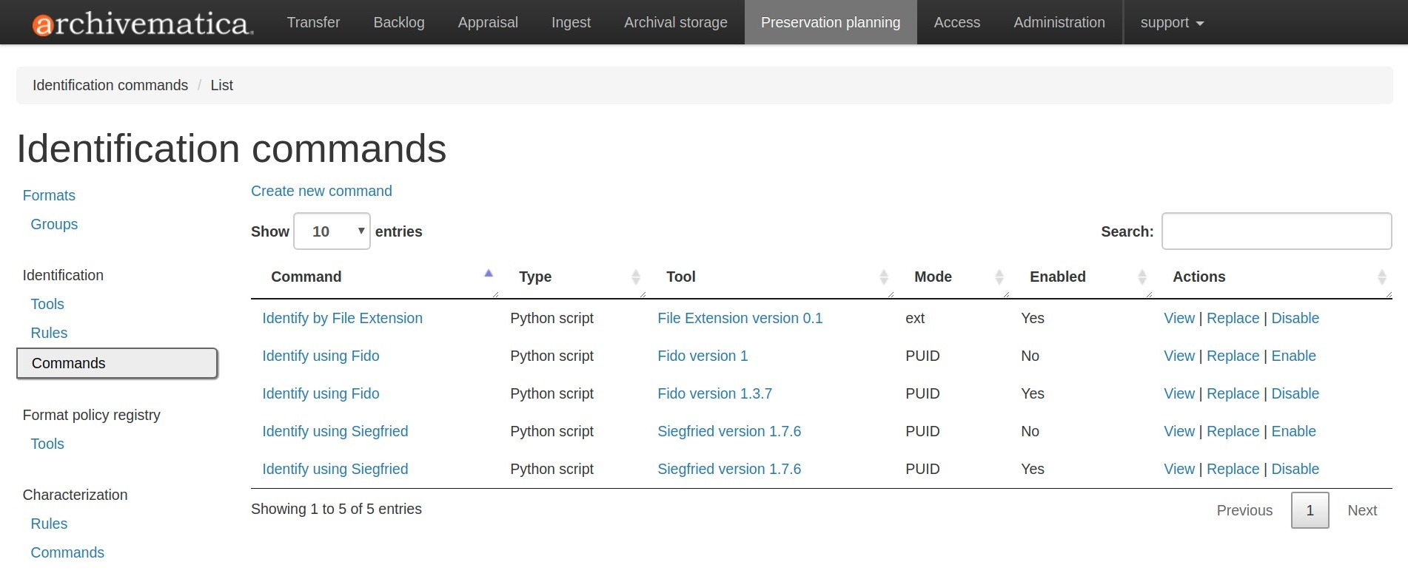Sort table by Type column
1408x579 pixels.
pos(535,277)
